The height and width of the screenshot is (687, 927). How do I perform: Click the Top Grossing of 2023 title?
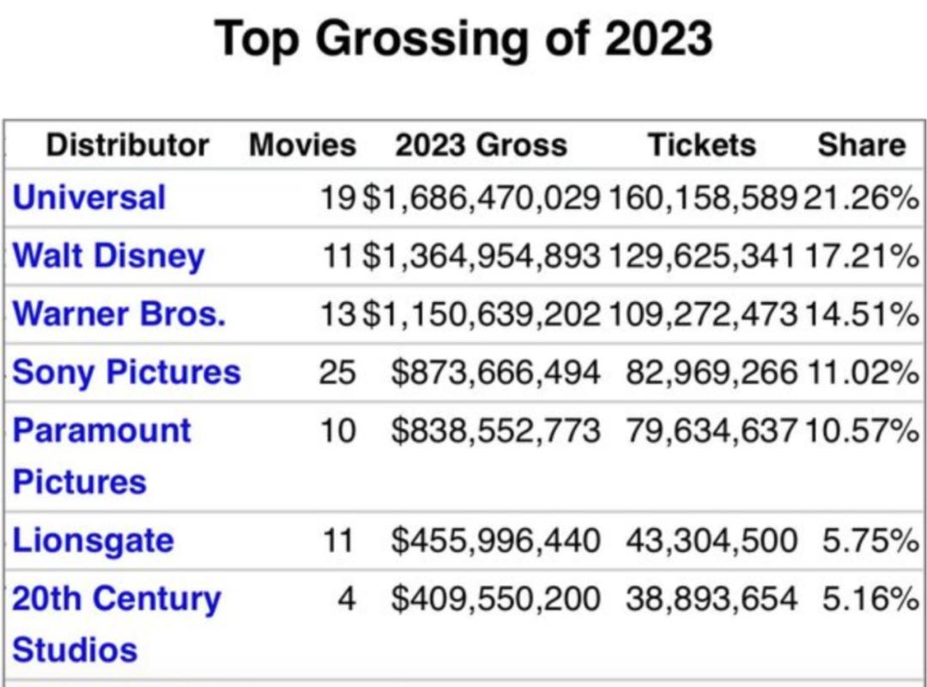tap(463, 39)
